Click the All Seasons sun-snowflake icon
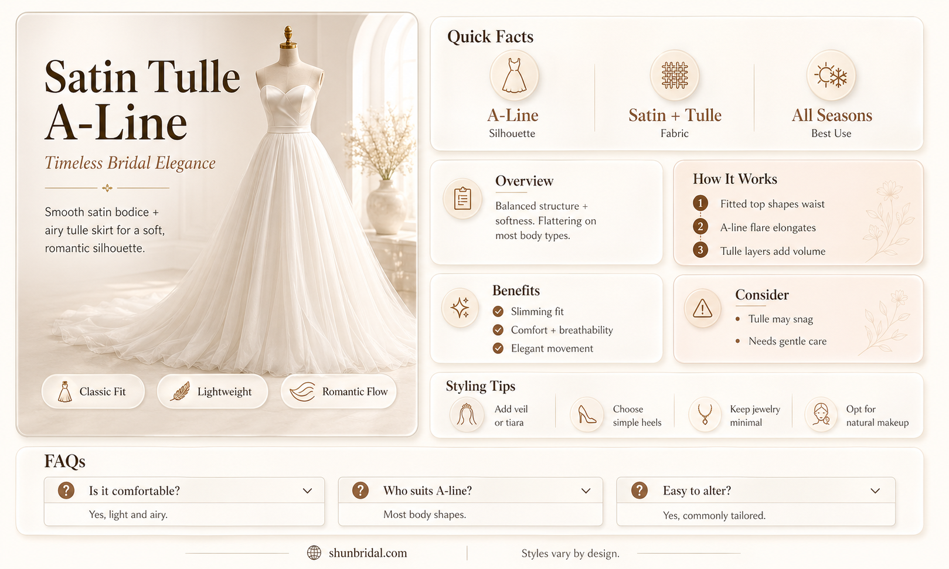 [x=831, y=76]
